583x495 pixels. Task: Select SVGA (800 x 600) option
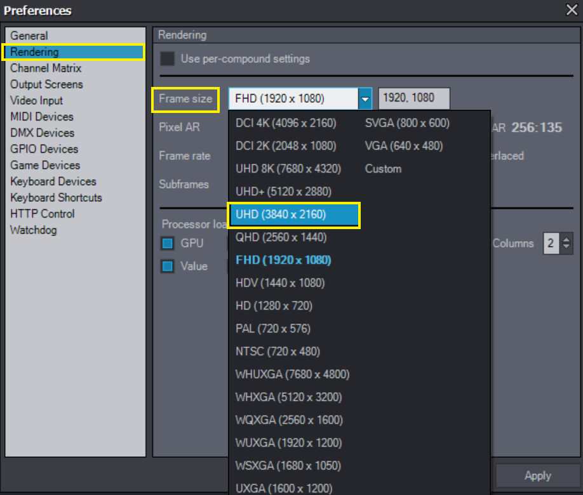[406, 123]
